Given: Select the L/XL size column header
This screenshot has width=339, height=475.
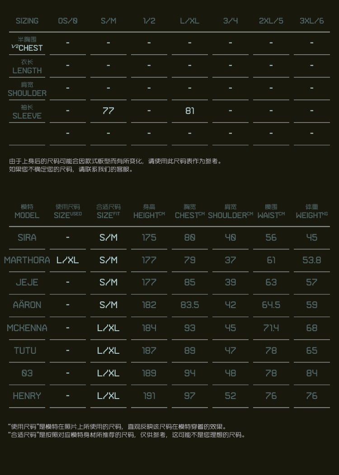Looking at the screenshot, I should (x=189, y=21).
